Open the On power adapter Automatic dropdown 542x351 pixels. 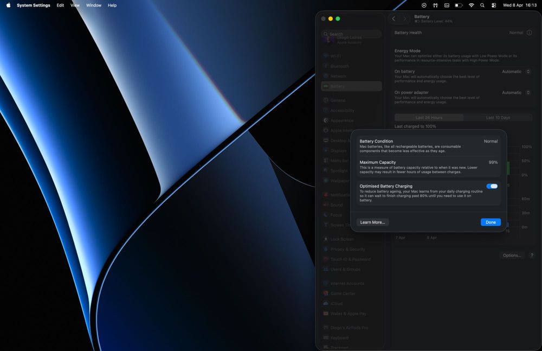[515, 93]
